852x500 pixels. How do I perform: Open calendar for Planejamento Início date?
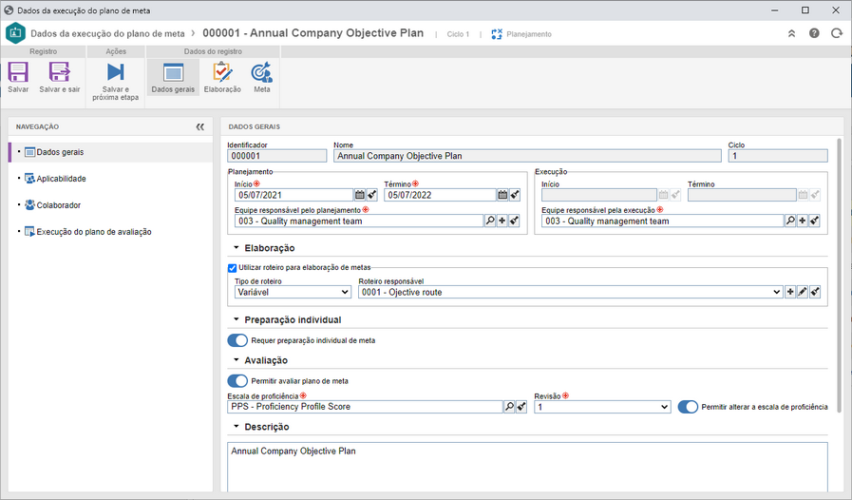(x=360, y=195)
